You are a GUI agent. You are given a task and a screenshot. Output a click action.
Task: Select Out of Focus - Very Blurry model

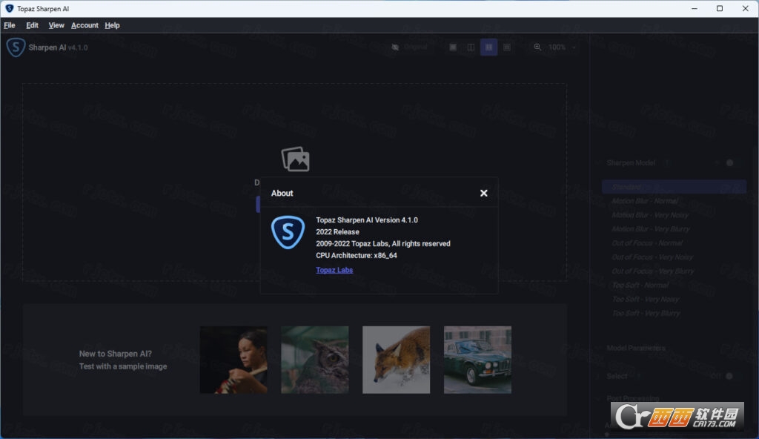pyautogui.click(x=653, y=271)
